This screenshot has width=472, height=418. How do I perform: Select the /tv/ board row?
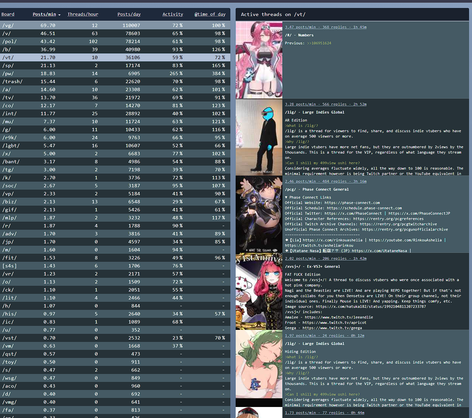point(115,97)
